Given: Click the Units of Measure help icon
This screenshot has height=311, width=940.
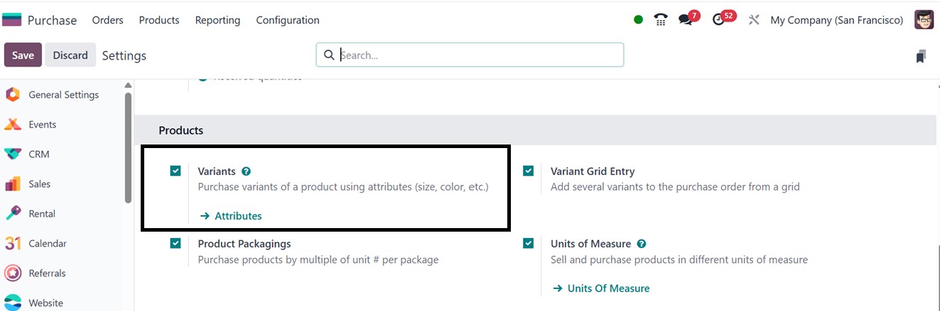Looking at the screenshot, I should (642, 244).
